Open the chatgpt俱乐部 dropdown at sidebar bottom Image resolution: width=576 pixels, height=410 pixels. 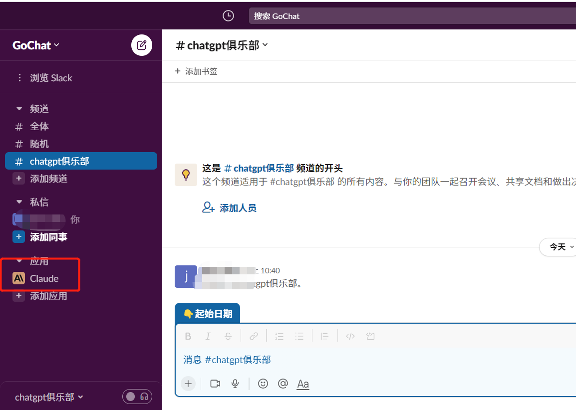pyautogui.click(x=49, y=397)
